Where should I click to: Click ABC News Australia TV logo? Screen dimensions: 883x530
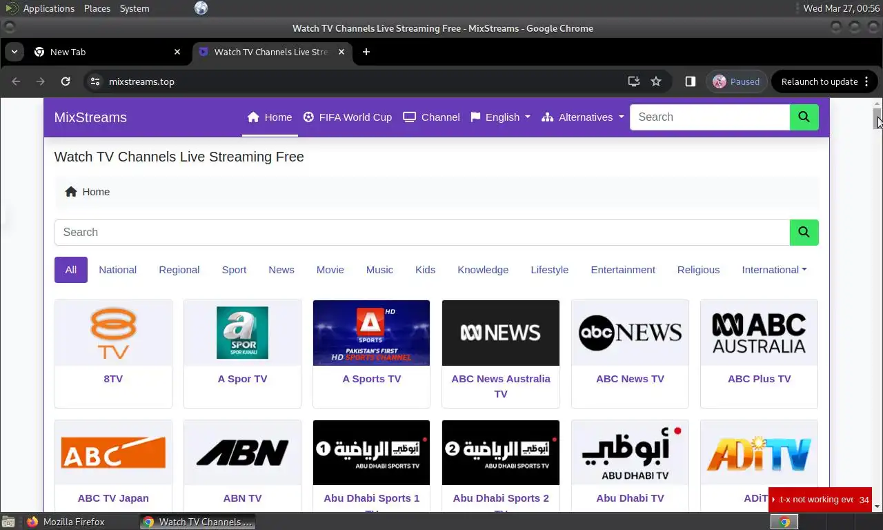[501, 333]
